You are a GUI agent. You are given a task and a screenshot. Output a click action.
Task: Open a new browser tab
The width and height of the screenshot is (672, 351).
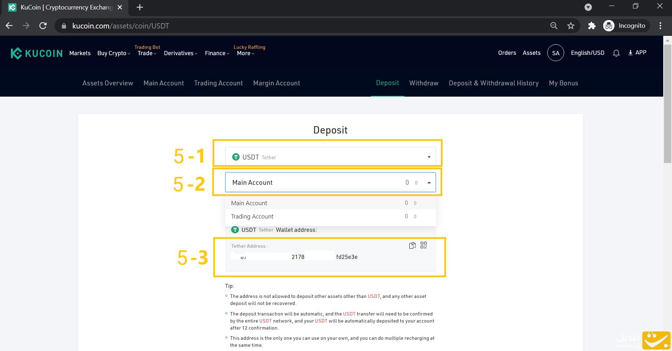140,7
